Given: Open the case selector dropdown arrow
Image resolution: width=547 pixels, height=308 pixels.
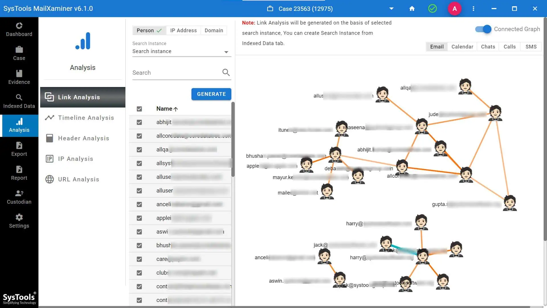Looking at the screenshot, I should click(391, 9).
